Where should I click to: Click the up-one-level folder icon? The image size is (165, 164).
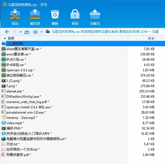pyautogui.click(x=27, y=32)
